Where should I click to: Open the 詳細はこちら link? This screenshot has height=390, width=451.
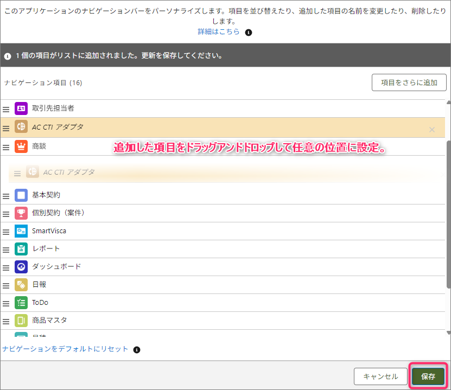(218, 32)
